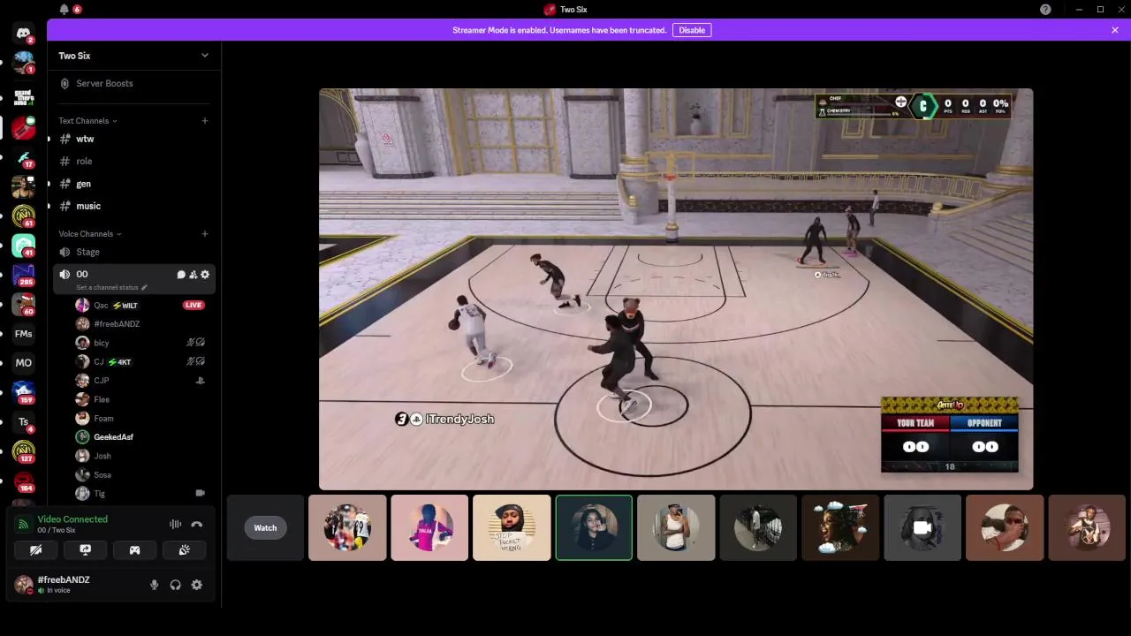Collapse the Voice Channels category
This screenshot has width=1131, height=636.
click(x=90, y=234)
